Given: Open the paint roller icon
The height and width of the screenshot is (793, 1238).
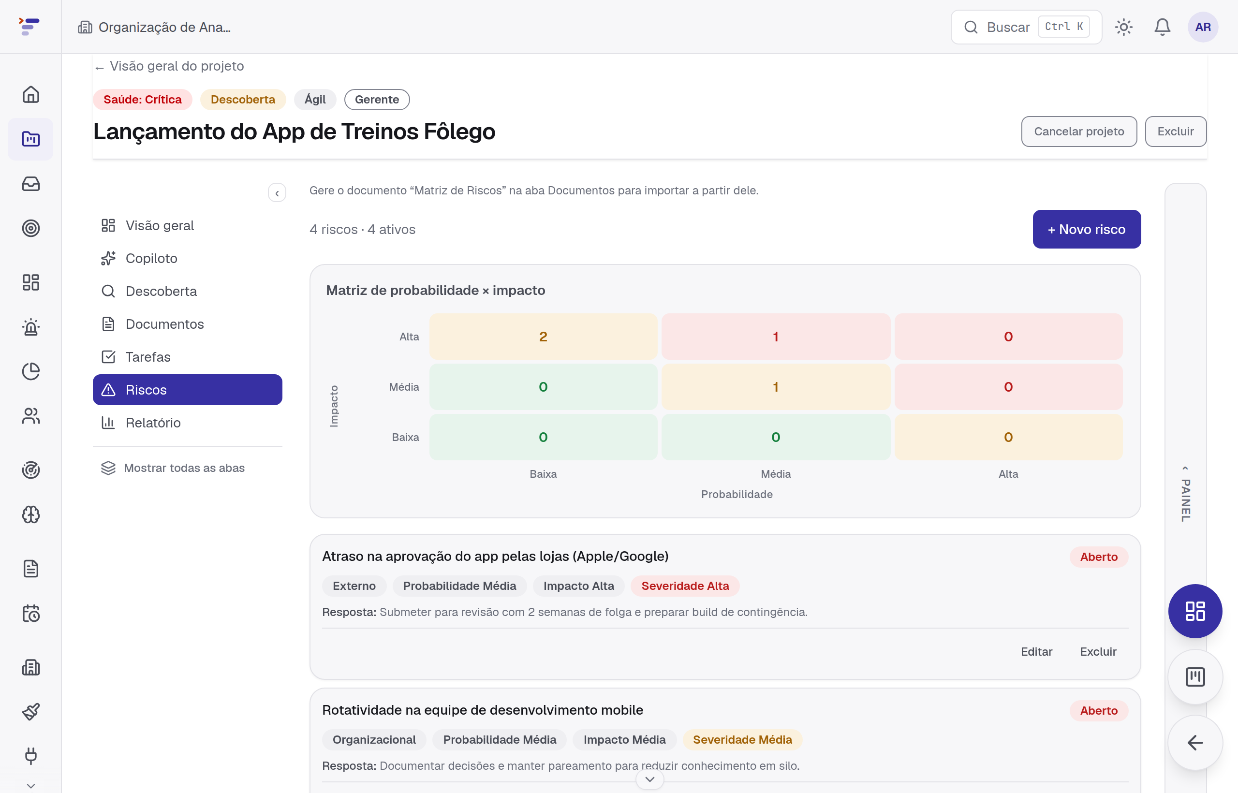Looking at the screenshot, I should 31,712.
